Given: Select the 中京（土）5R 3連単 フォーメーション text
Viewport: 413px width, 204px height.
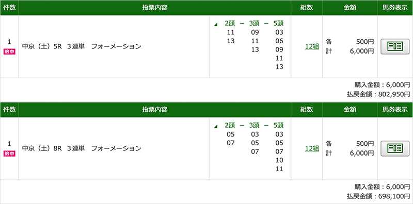Looking at the screenshot, I should 82,46.
